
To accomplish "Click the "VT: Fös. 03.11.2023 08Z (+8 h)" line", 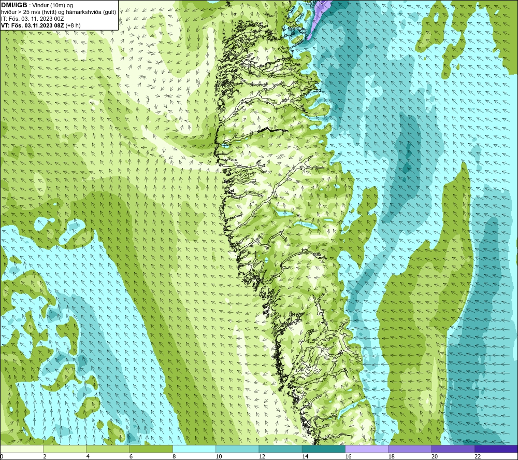I will click(x=40, y=25).
